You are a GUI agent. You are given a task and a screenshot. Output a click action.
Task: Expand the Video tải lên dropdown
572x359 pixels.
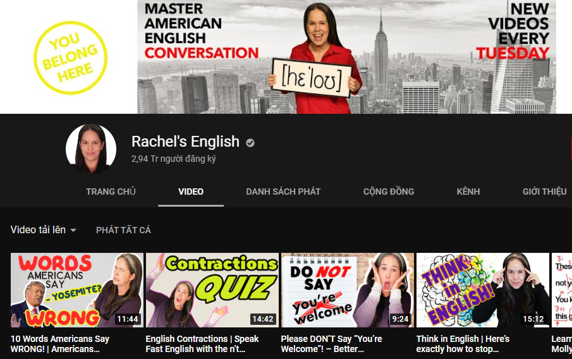[x=44, y=230]
